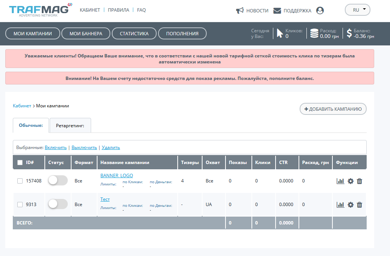Open the user profile icon
Viewport: 390px width, 256px height.
click(x=320, y=11)
